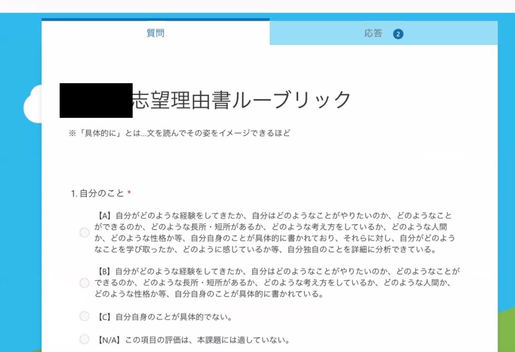Image resolution: width=515 pixels, height=352 pixels.
Task: Open the 応答 tab
Action: [x=383, y=33]
